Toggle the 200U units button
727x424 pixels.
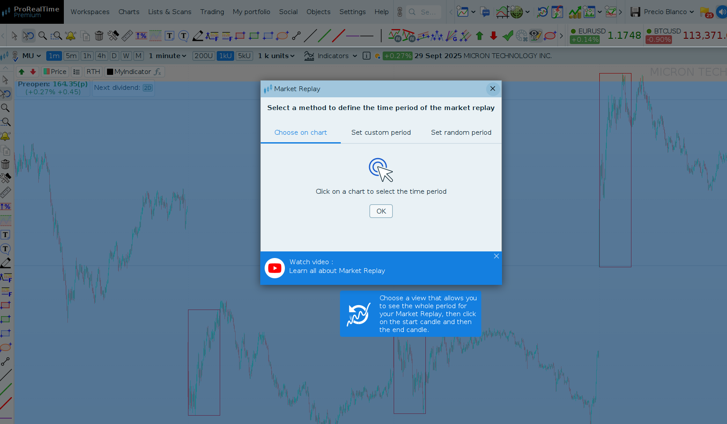[204, 56]
